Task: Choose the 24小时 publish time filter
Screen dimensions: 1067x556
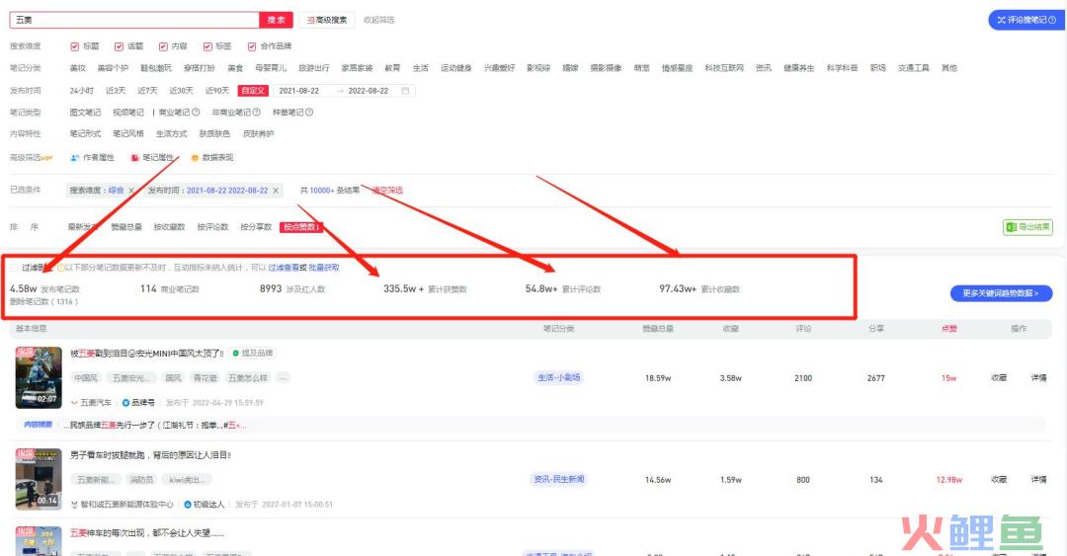Action: (82, 91)
